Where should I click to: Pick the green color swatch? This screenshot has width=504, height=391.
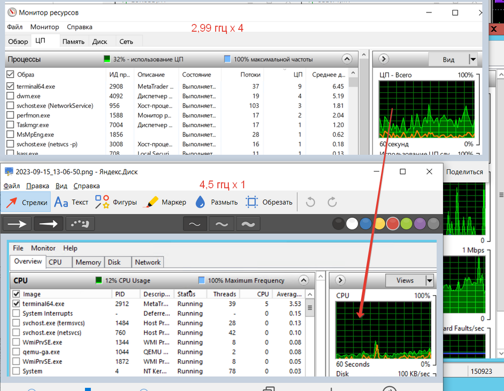click(x=407, y=224)
